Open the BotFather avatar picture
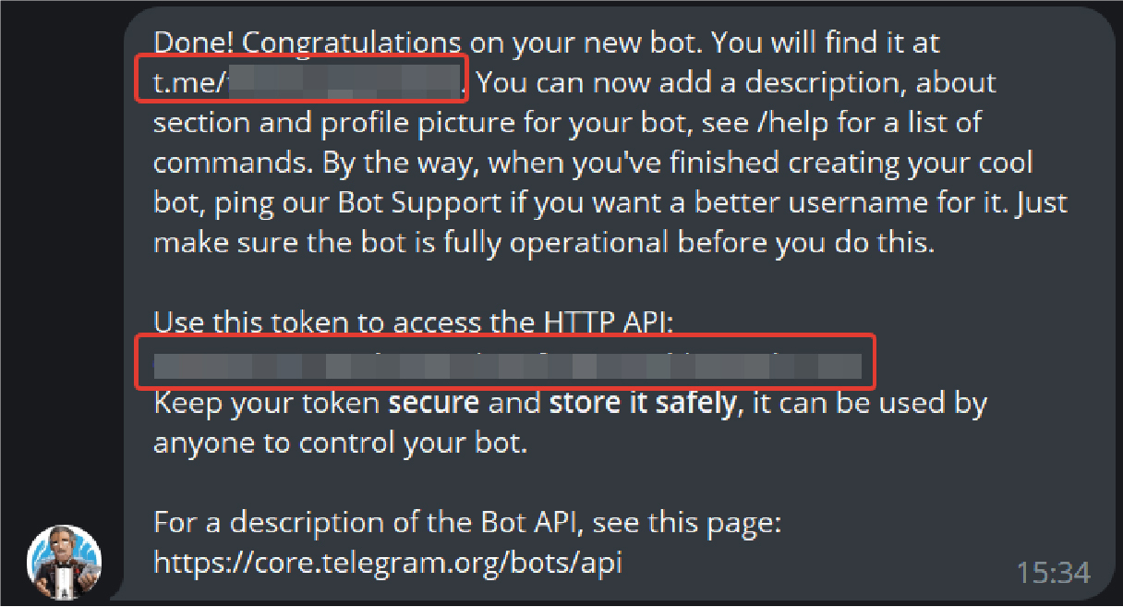1123x607 pixels. click(x=64, y=563)
